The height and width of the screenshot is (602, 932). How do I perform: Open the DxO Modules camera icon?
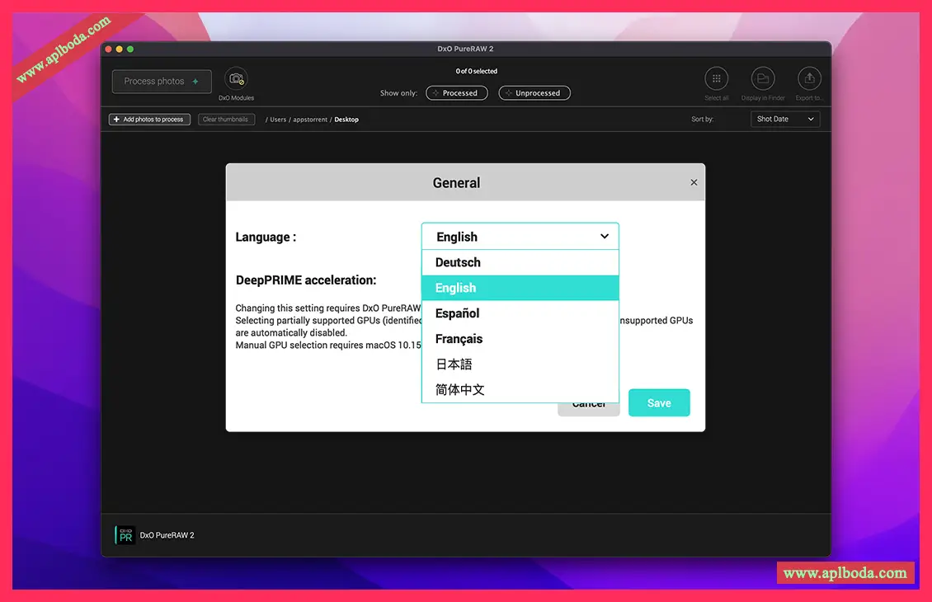click(237, 79)
